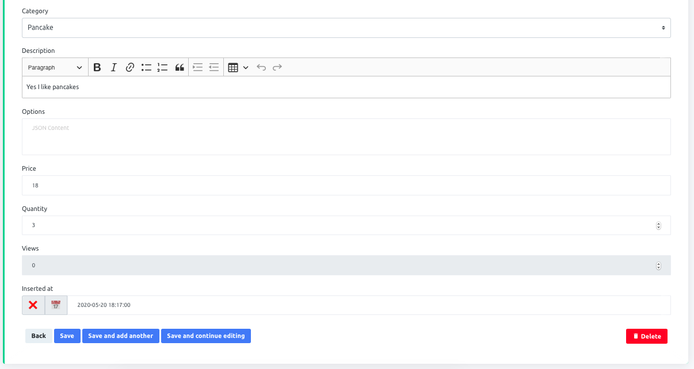Create a numbered list
This screenshot has width=694, height=369.
[x=162, y=67]
